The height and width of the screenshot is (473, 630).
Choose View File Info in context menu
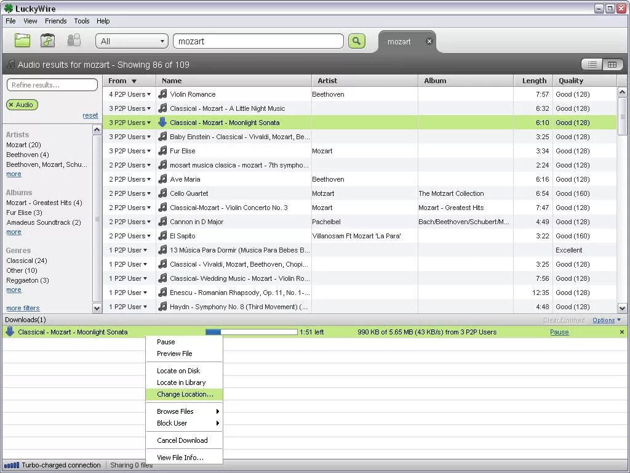(185, 458)
